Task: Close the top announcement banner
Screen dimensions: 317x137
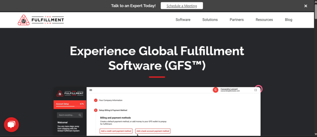Action: click(306, 6)
